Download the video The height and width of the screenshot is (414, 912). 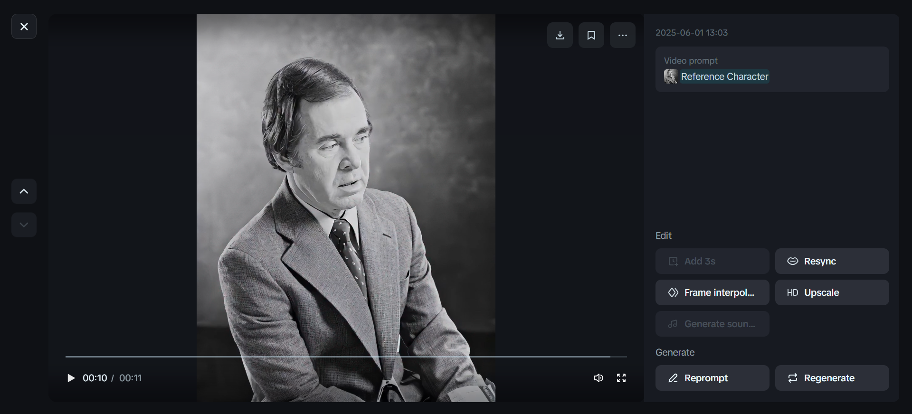(560, 35)
